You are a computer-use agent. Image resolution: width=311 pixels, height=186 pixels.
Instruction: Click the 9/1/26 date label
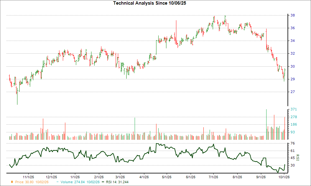[x=261, y=177]
